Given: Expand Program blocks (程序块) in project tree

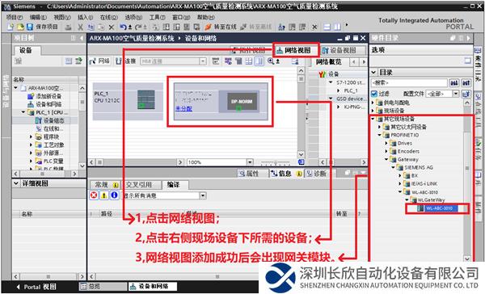Looking at the screenshot, I should [x=31, y=137].
